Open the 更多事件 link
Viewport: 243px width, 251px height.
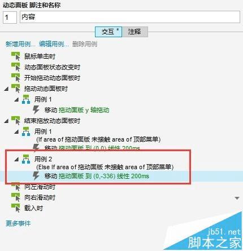[x=18, y=223]
